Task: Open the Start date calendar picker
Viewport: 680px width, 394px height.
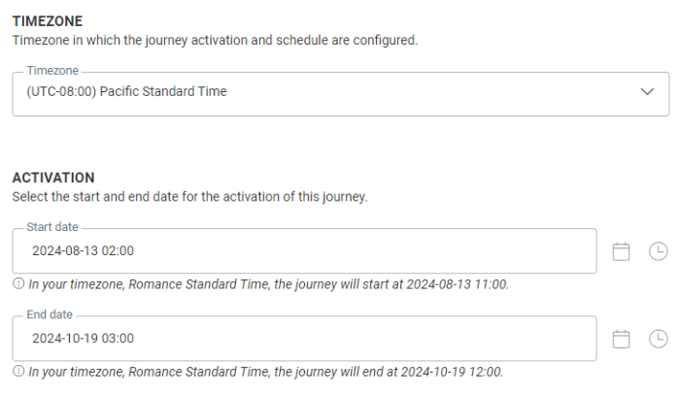Action: click(x=622, y=251)
